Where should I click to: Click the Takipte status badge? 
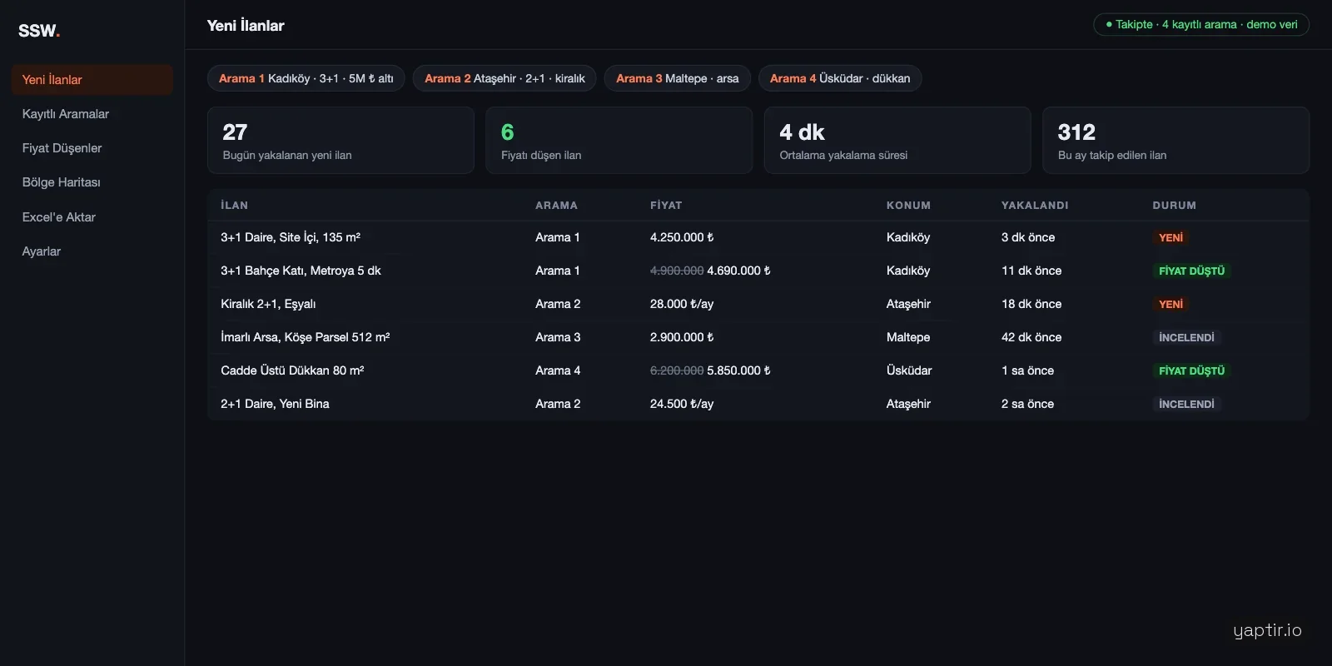[1201, 25]
